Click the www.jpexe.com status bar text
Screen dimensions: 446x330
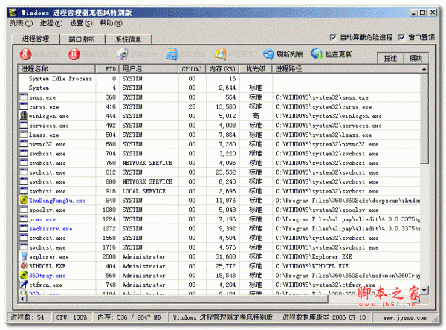pos(404,317)
